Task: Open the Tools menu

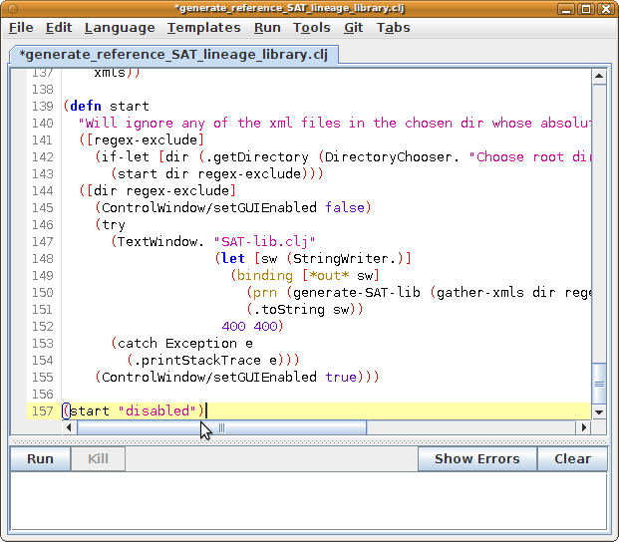Action: point(311,28)
